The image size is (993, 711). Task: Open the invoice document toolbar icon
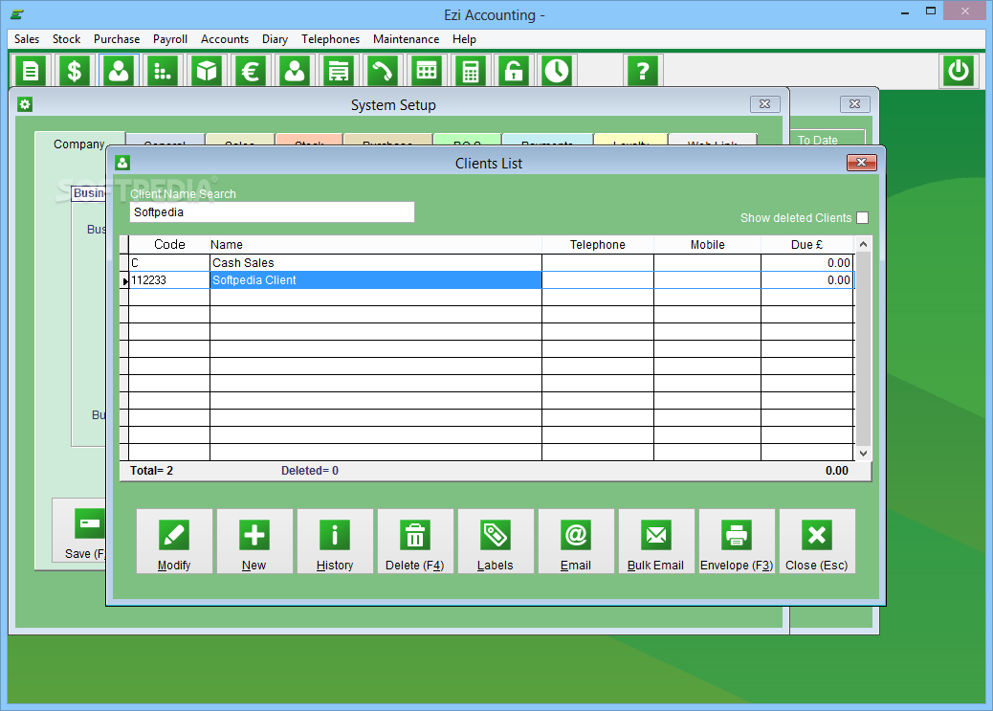(31, 71)
